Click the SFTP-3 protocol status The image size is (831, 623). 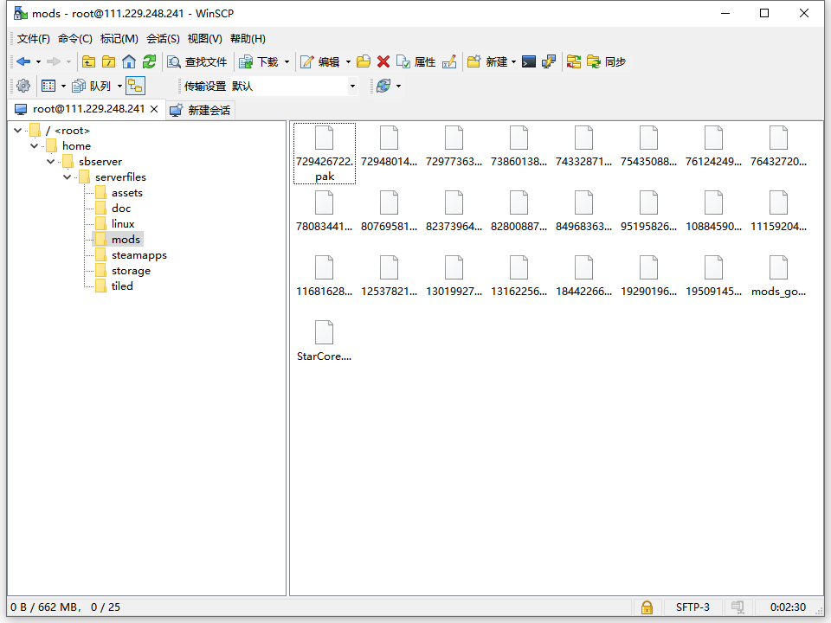pos(692,607)
